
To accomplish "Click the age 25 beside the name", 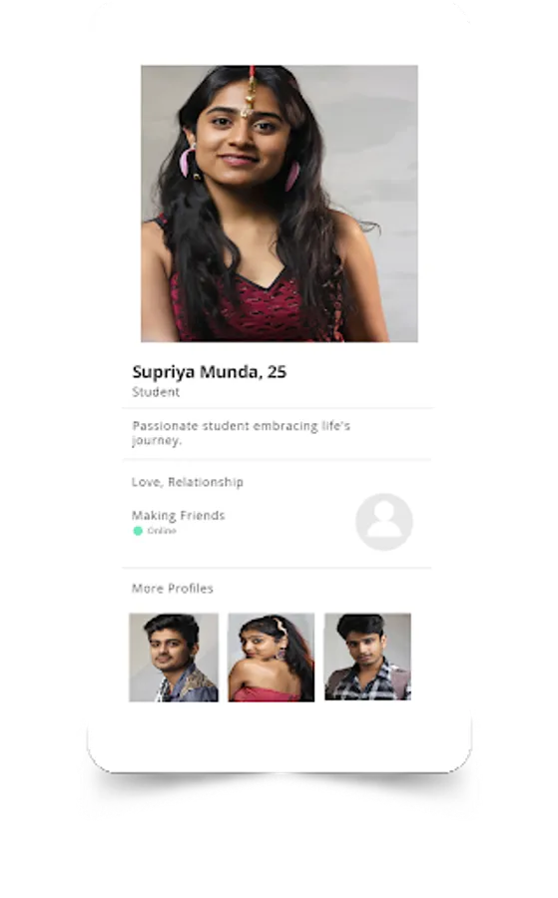I will (x=277, y=372).
